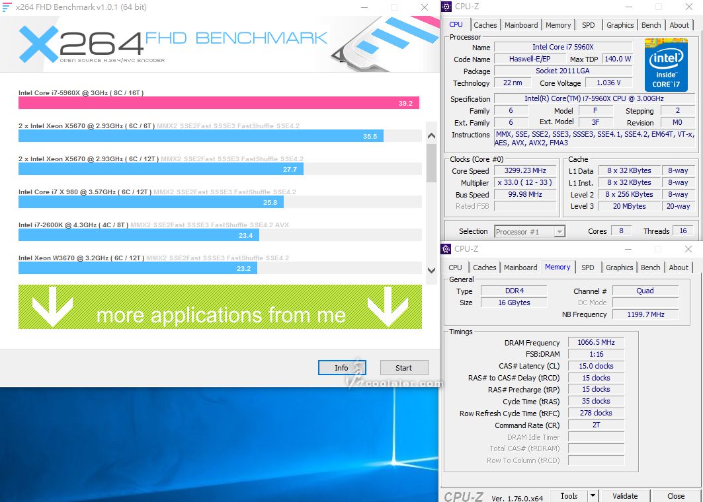Click the Validate button in CPU-Z
703x502 pixels.
pos(625,495)
